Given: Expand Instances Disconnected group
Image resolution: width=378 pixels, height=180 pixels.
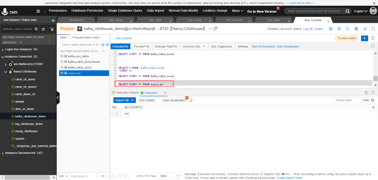Looking at the screenshot, I should click(x=3, y=153).
